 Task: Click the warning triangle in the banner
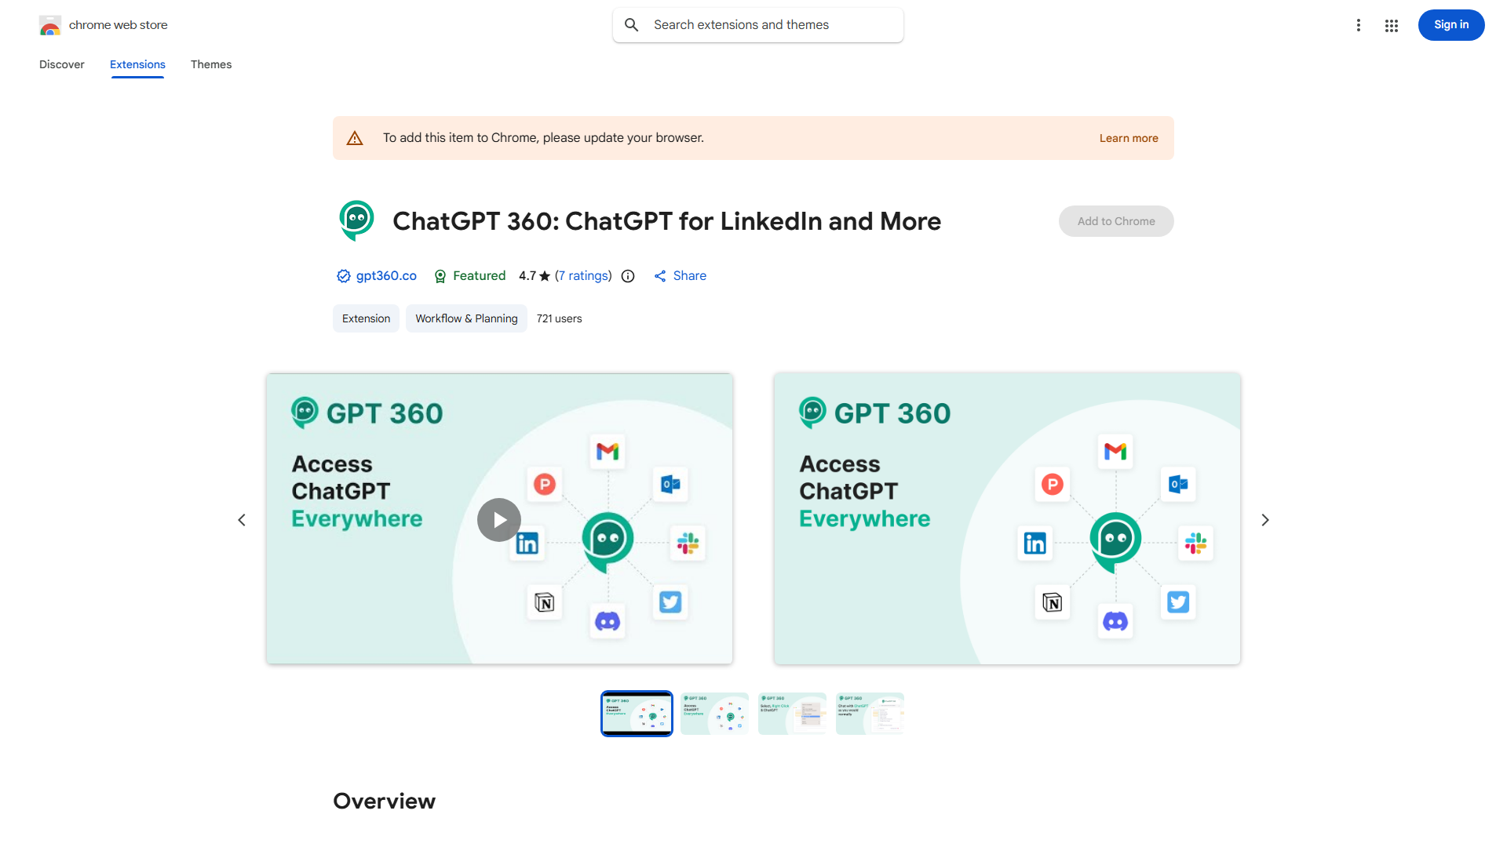[x=355, y=137]
